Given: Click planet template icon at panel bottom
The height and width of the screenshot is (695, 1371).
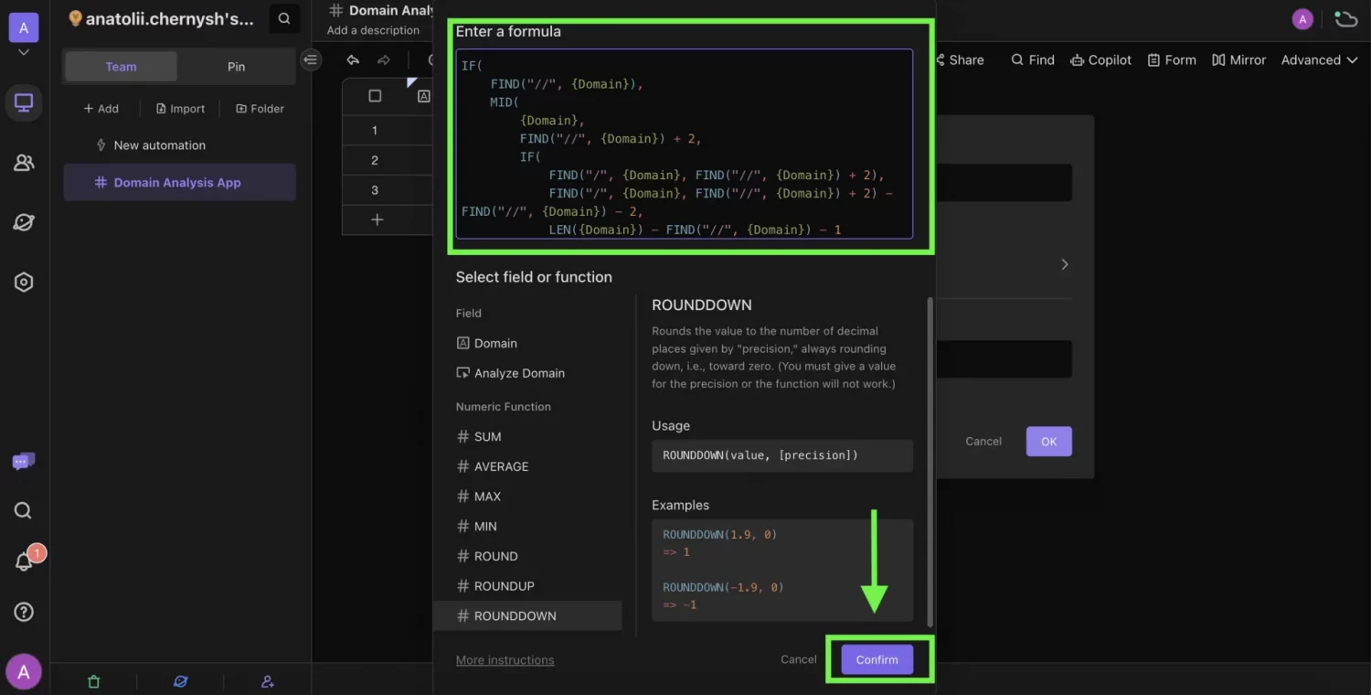Looking at the screenshot, I should (x=180, y=681).
